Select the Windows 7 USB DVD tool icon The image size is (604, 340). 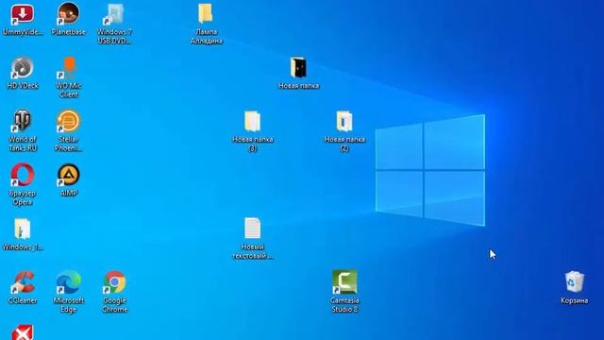(x=114, y=14)
